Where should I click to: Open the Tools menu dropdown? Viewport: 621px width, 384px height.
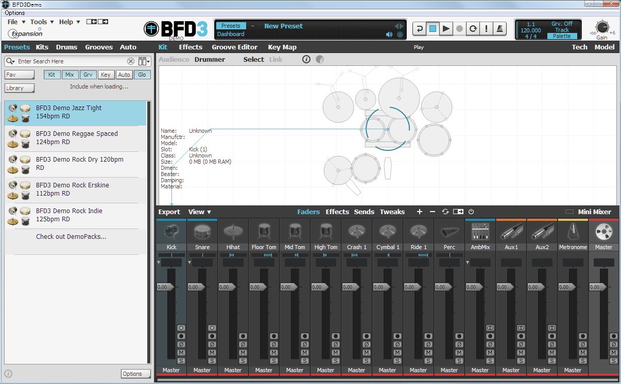click(x=42, y=22)
